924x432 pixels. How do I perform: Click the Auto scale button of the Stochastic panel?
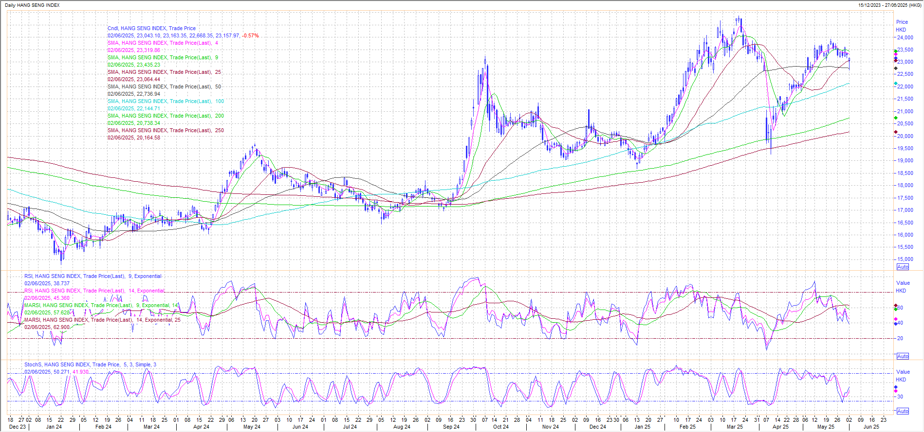(x=903, y=411)
